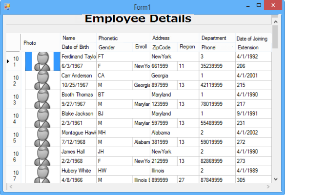Select row header 107

(x=14, y=175)
